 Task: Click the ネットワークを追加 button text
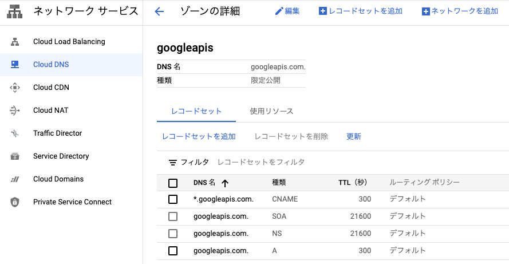click(x=464, y=11)
